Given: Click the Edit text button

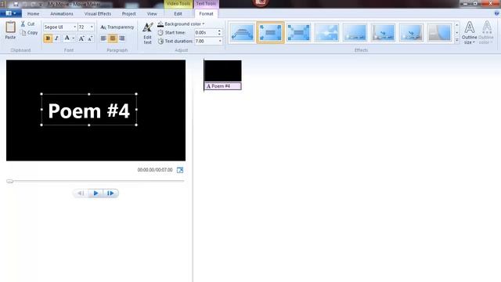Looking at the screenshot, I should point(148,33).
